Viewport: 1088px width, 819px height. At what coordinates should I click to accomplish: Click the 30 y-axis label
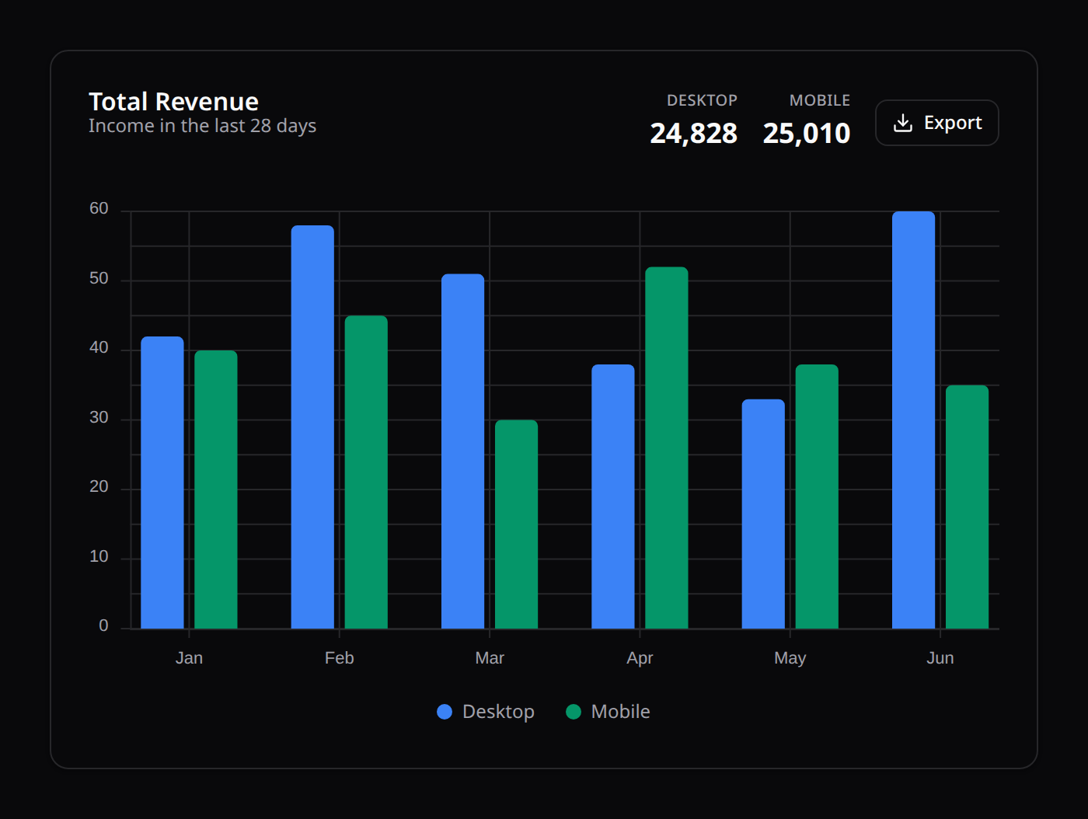[99, 417]
